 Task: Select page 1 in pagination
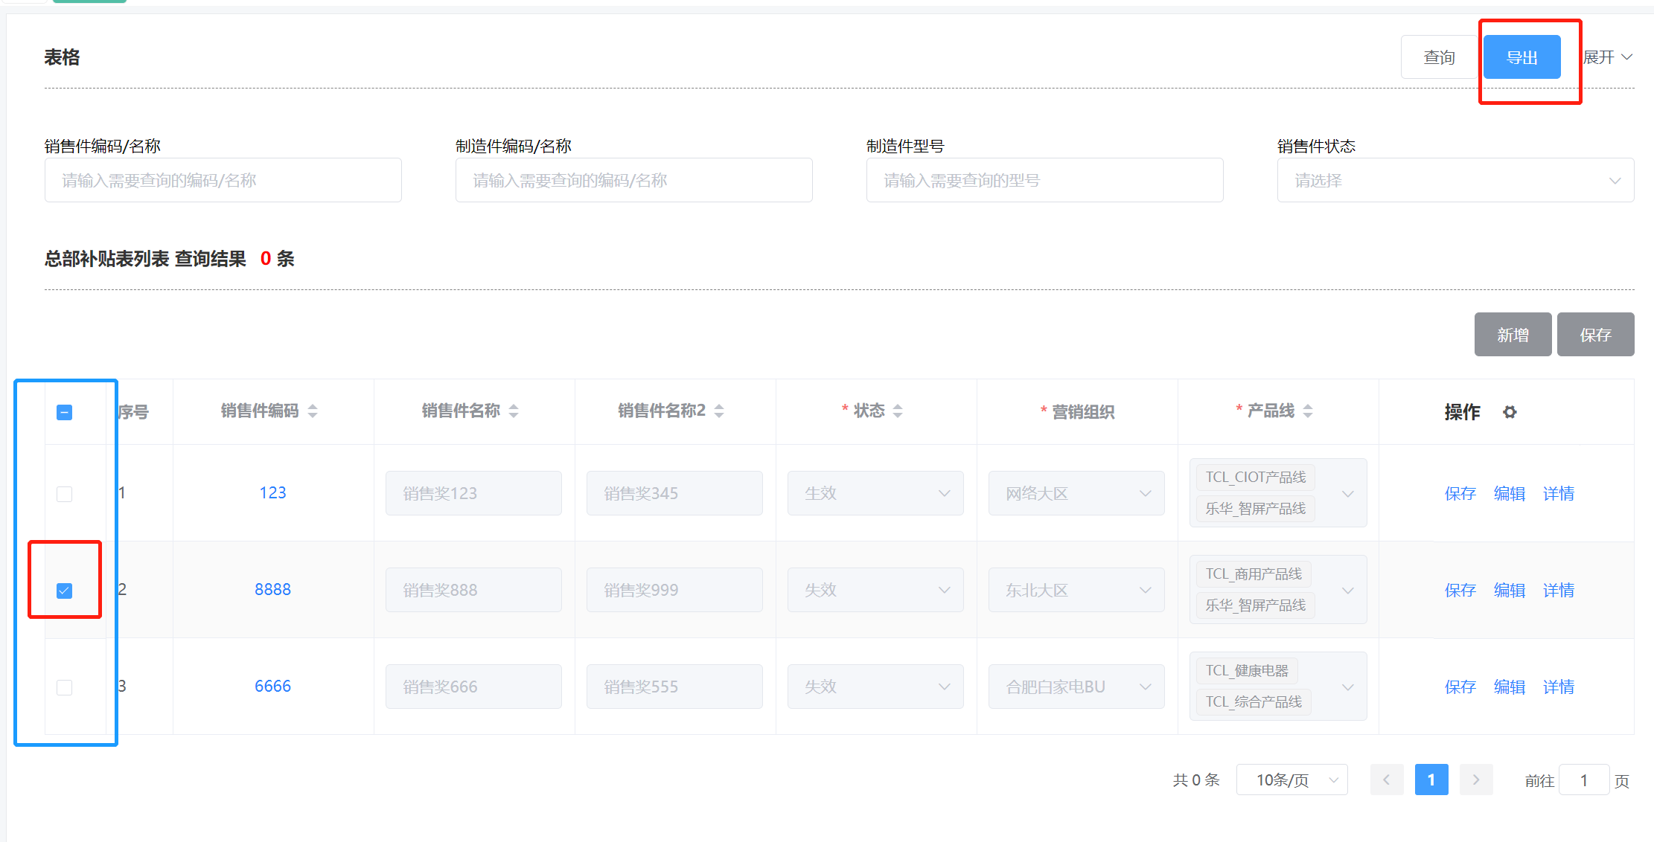(1431, 780)
